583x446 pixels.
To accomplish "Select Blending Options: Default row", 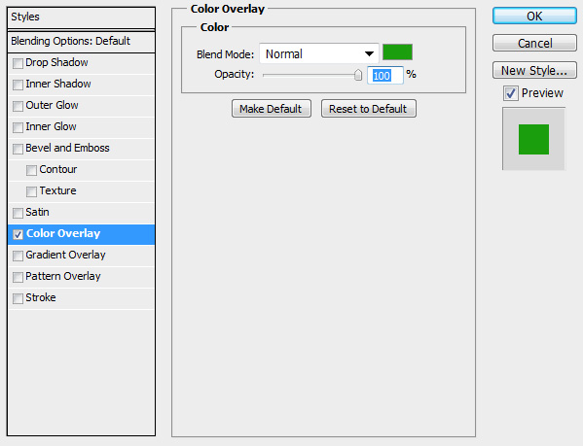I will click(81, 41).
